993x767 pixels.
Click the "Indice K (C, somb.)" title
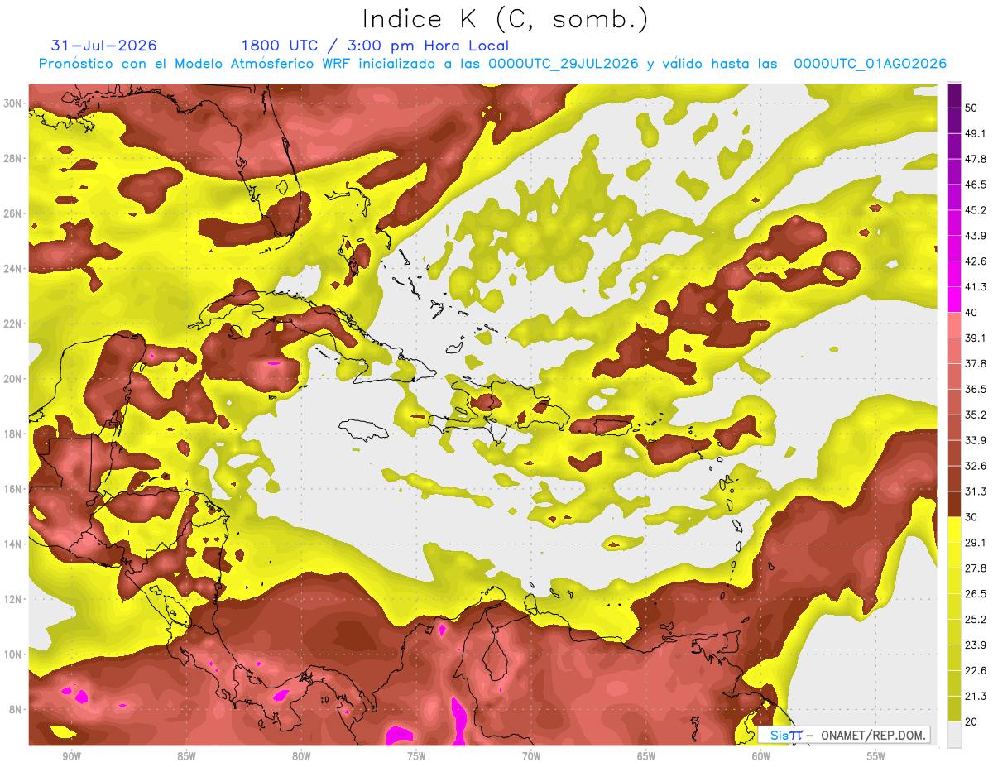[506, 19]
